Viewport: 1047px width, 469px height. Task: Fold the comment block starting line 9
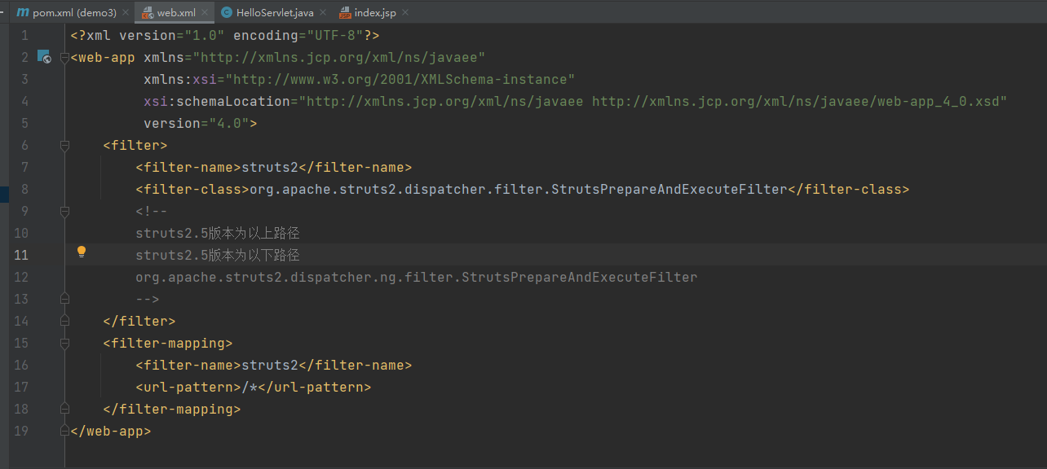[64, 211]
